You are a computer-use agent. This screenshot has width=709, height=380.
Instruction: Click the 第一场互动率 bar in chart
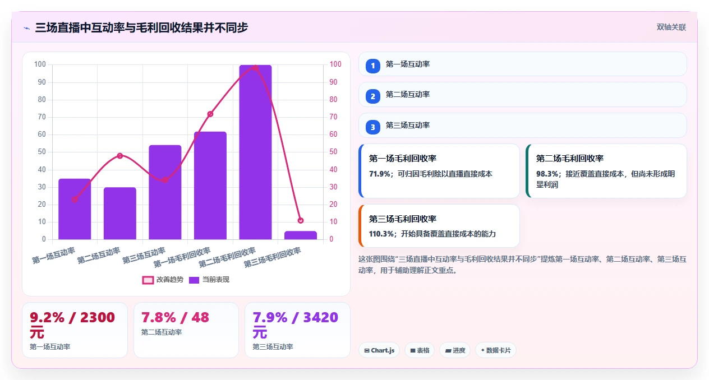[75, 209]
